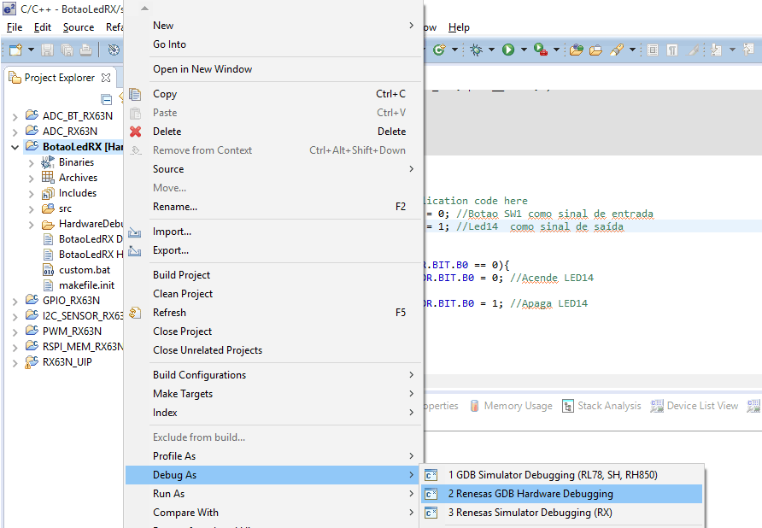The height and width of the screenshot is (528, 762).
Task: Expand the Binaries node
Action: coord(31,163)
